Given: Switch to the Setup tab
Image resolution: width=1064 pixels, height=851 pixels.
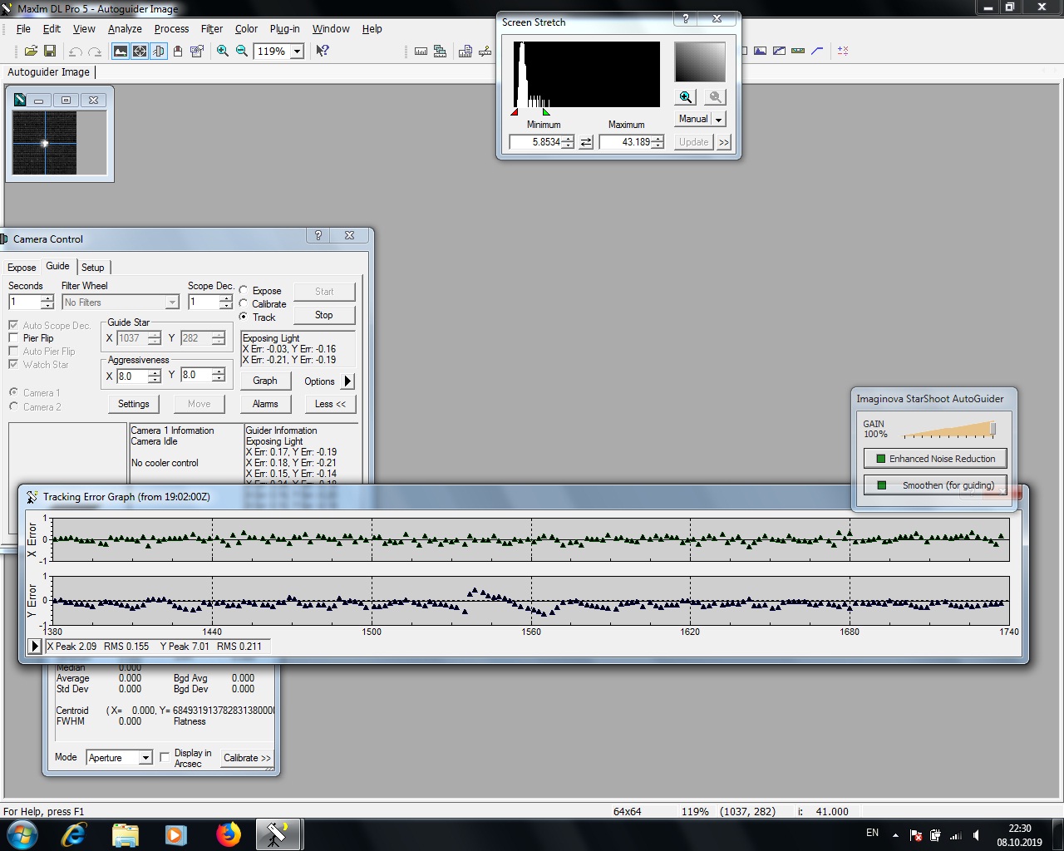Looking at the screenshot, I should tap(93, 268).
